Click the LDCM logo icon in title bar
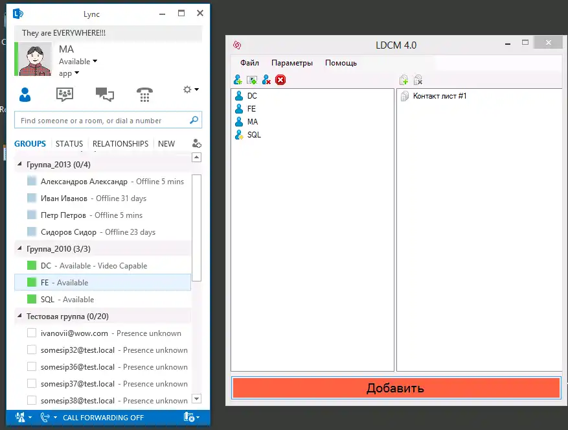 point(237,45)
